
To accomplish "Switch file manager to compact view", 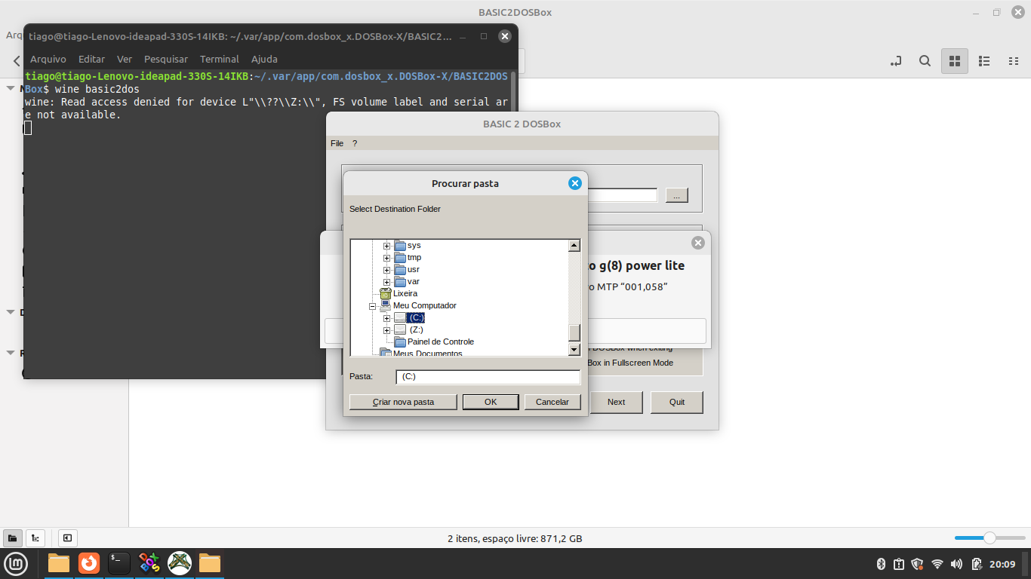I will [x=1013, y=61].
